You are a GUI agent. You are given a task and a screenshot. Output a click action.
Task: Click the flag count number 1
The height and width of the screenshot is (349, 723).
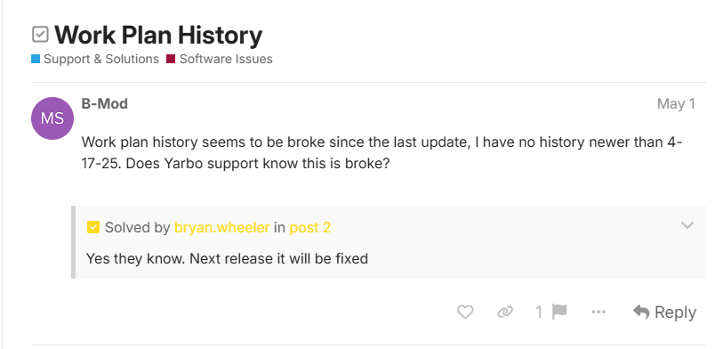pyautogui.click(x=539, y=312)
